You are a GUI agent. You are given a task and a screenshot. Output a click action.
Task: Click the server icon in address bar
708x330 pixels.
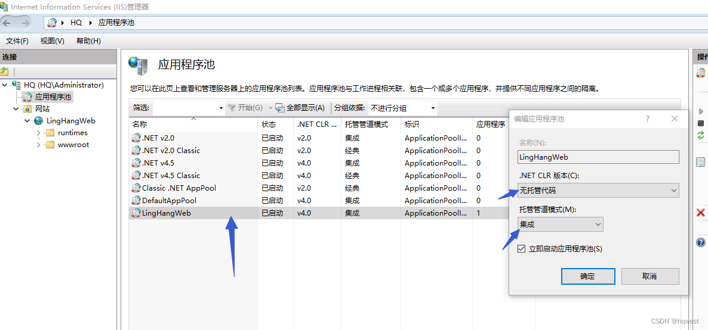point(53,23)
